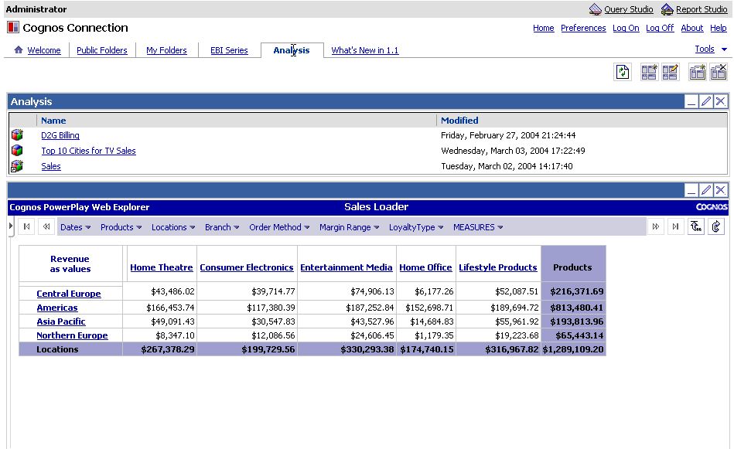Open the Preferences link
This screenshot has height=449, width=734.
(583, 28)
